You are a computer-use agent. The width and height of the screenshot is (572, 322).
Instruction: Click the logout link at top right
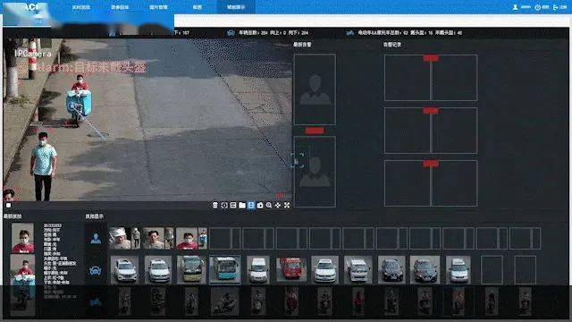(560, 7)
